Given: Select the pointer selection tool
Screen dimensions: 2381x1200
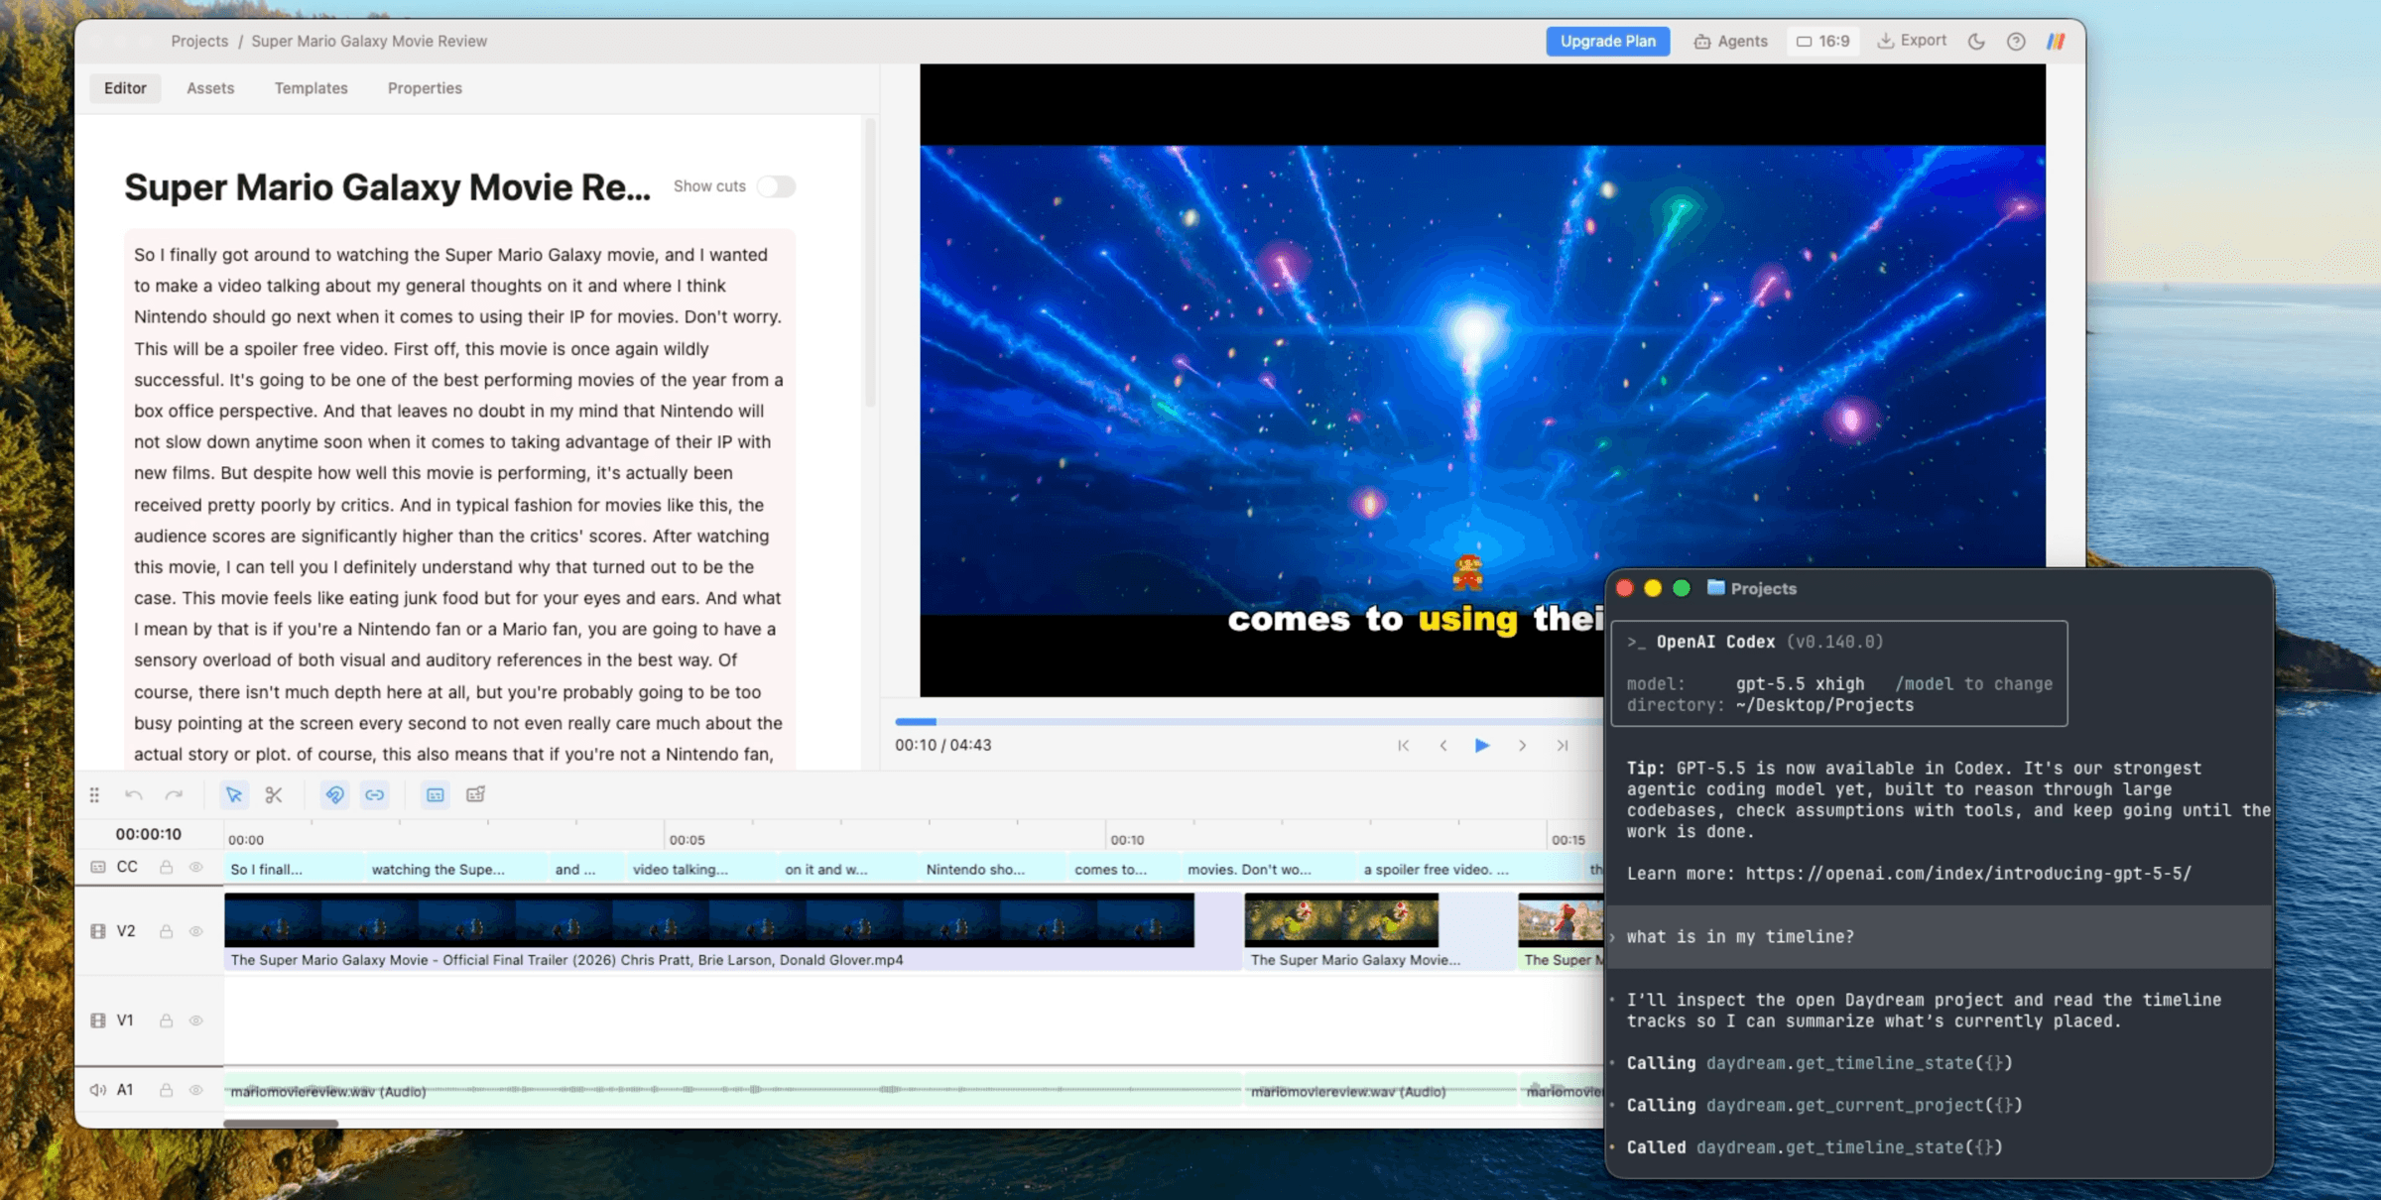Looking at the screenshot, I should [x=234, y=794].
